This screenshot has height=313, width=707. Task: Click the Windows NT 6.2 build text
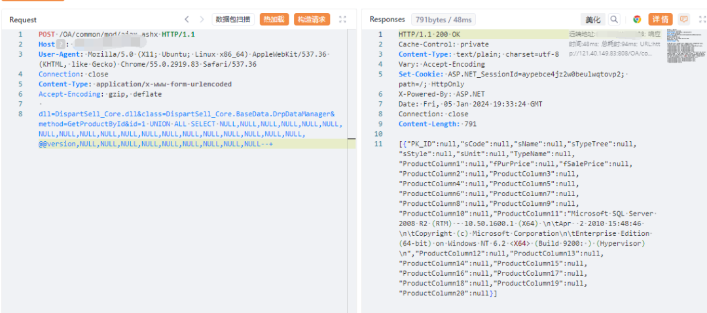coord(522,244)
